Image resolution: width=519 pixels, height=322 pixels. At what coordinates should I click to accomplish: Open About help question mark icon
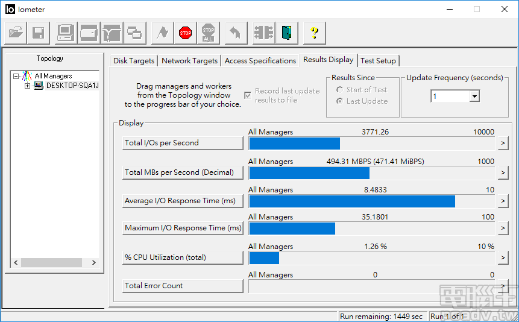tap(315, 33)
